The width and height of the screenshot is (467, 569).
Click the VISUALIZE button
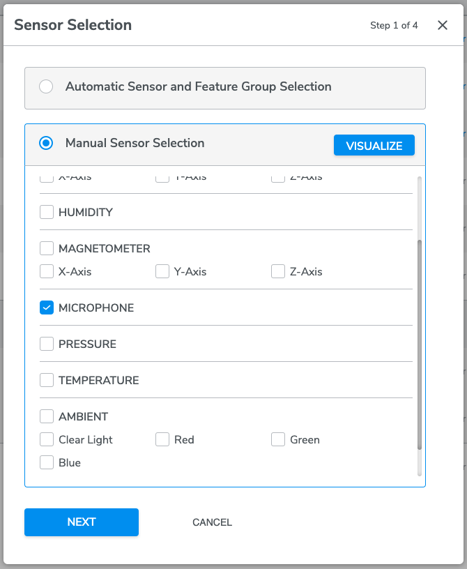(x=374, y=146)
